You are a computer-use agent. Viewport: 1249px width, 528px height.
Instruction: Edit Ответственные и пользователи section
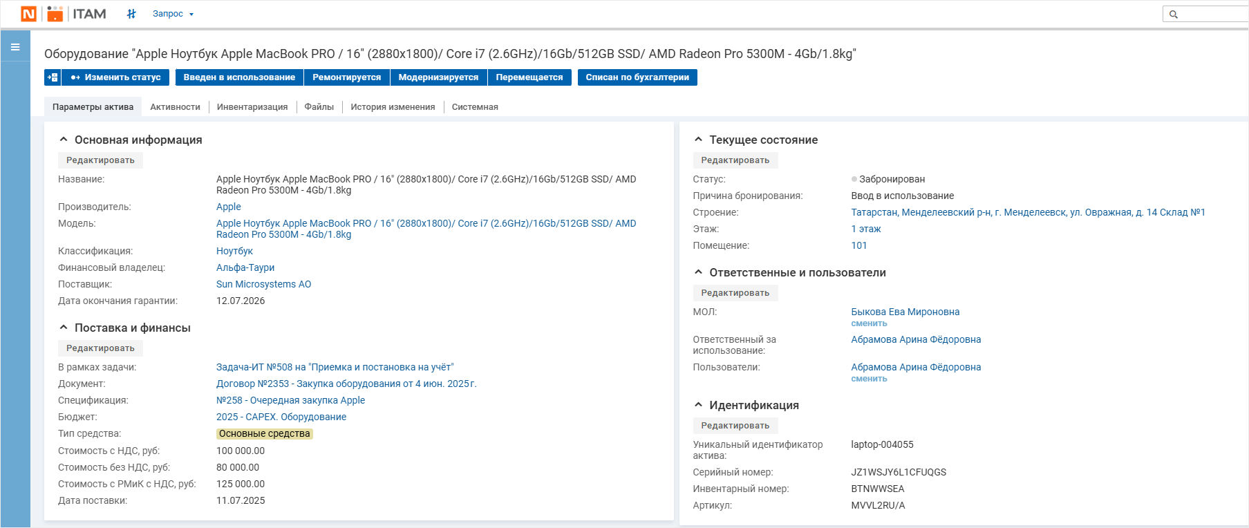[735, 293]
